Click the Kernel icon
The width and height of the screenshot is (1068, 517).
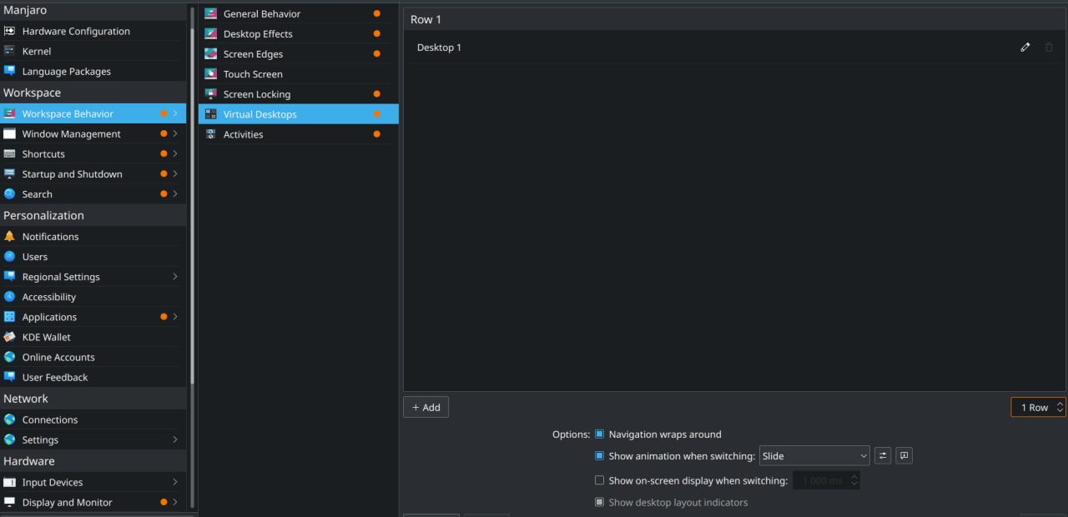9,51
